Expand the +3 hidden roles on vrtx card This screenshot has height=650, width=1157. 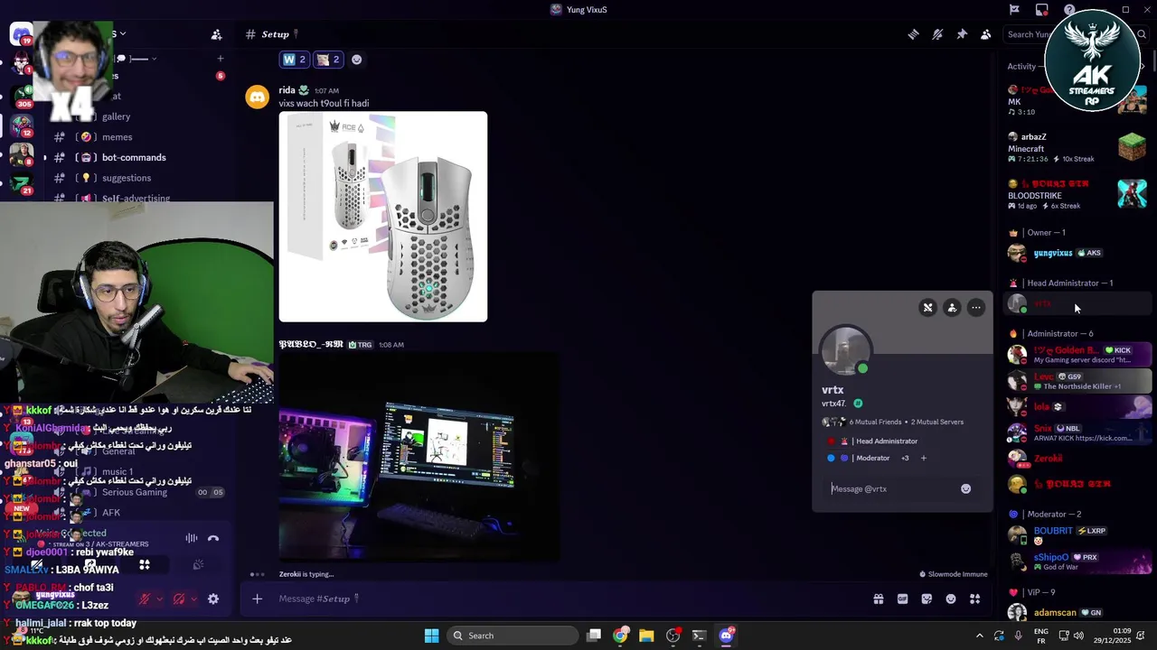pos(905,458)
